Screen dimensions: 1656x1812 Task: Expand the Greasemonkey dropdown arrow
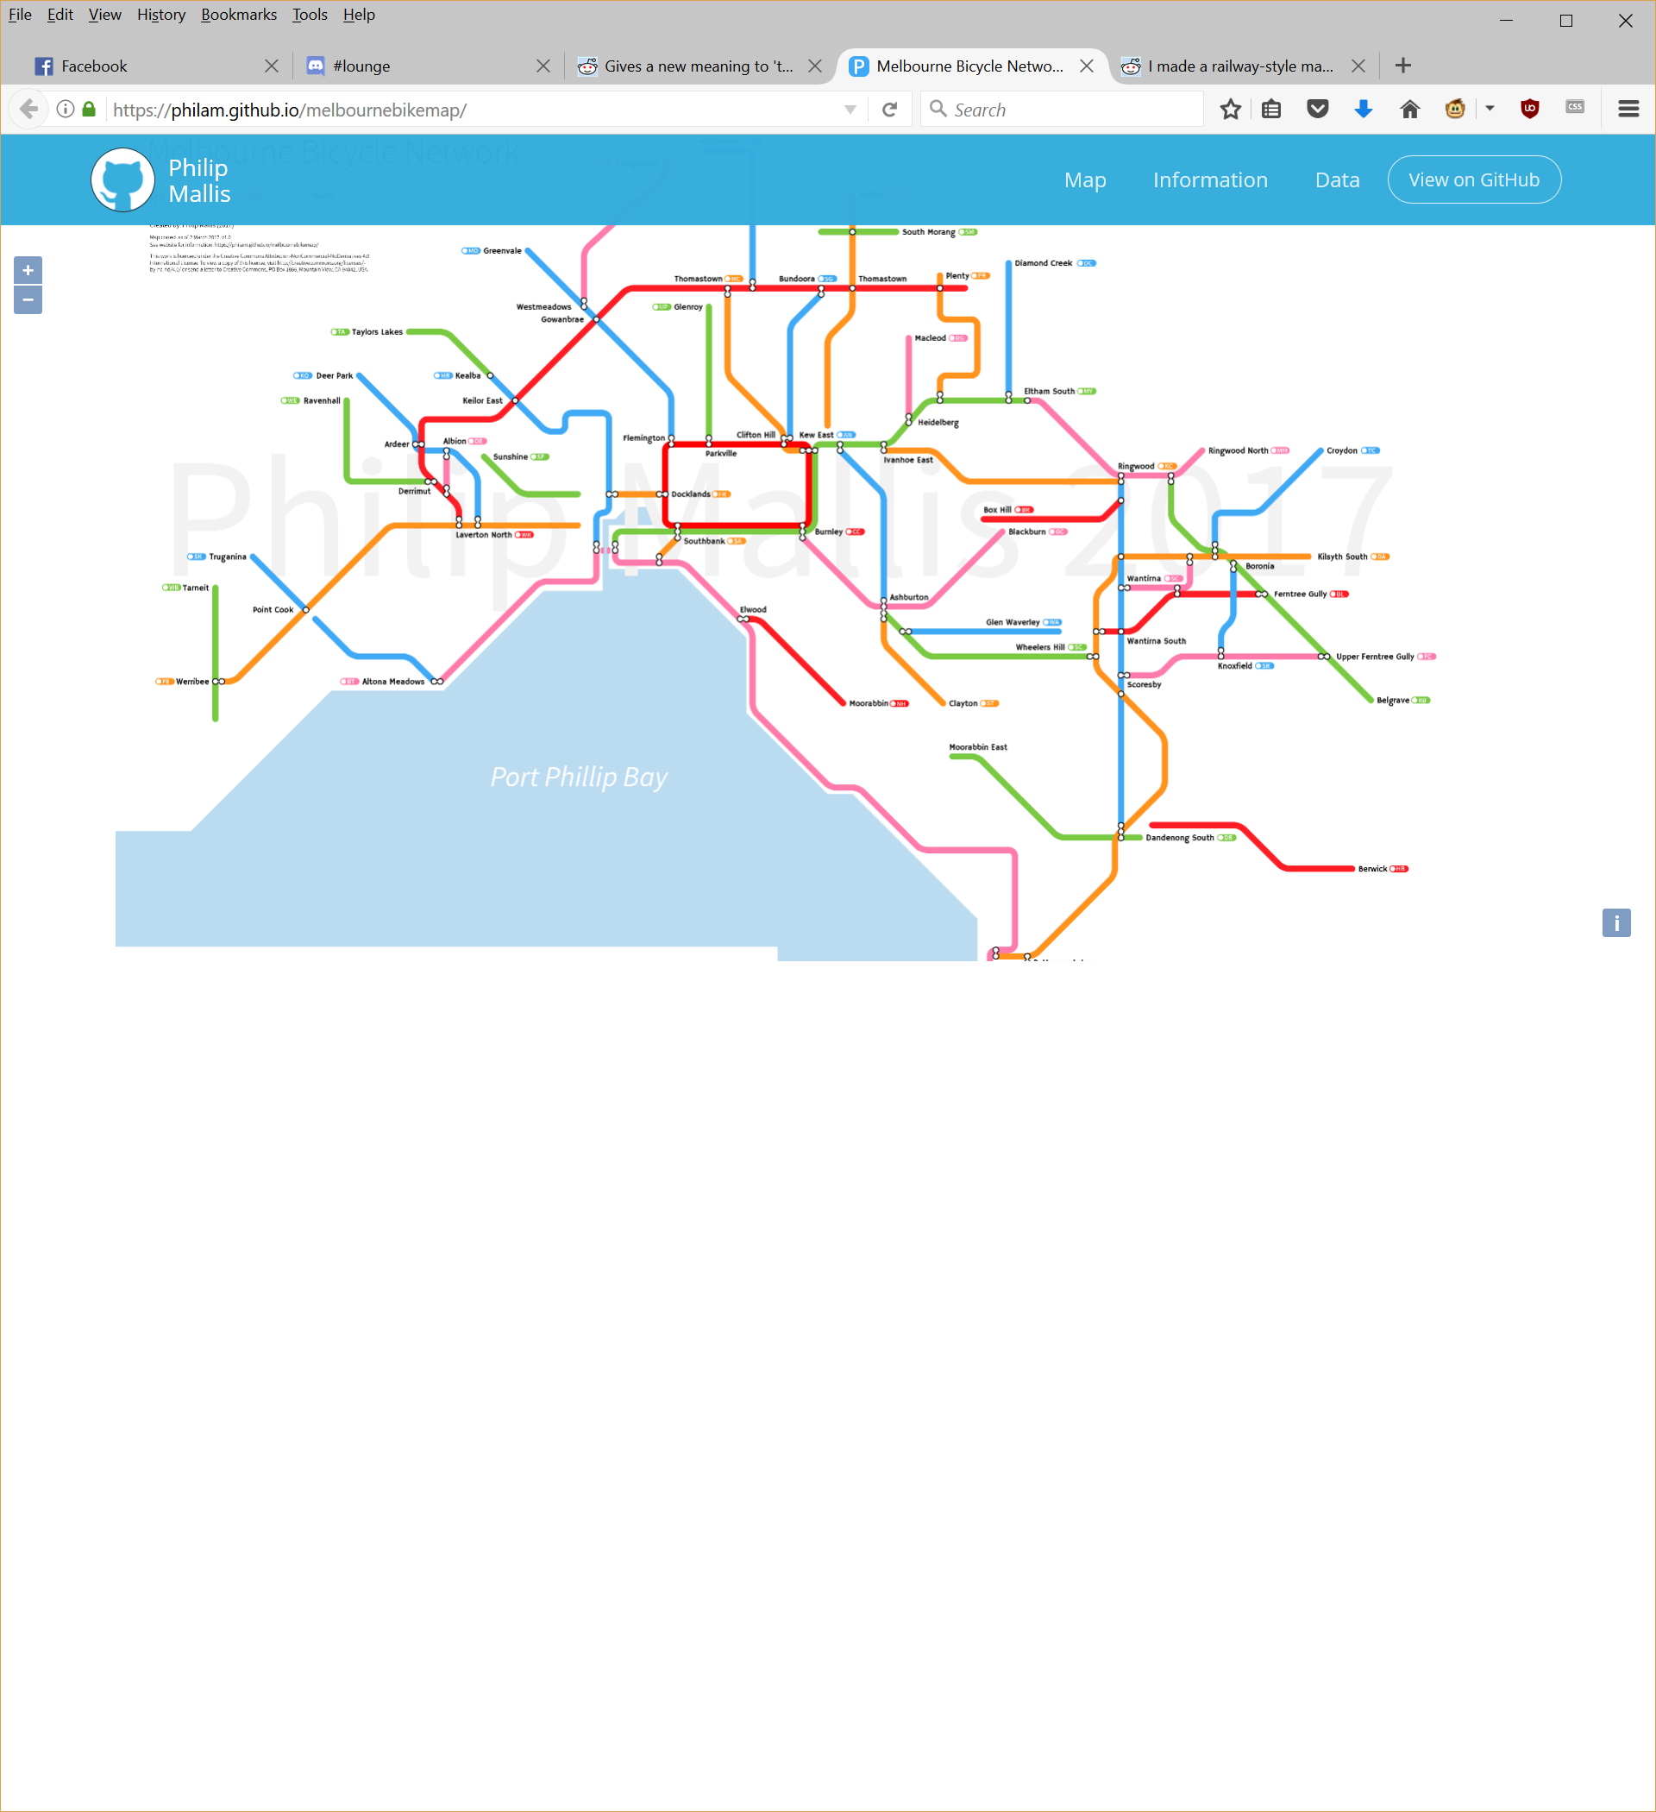(x=1489, y=109)
